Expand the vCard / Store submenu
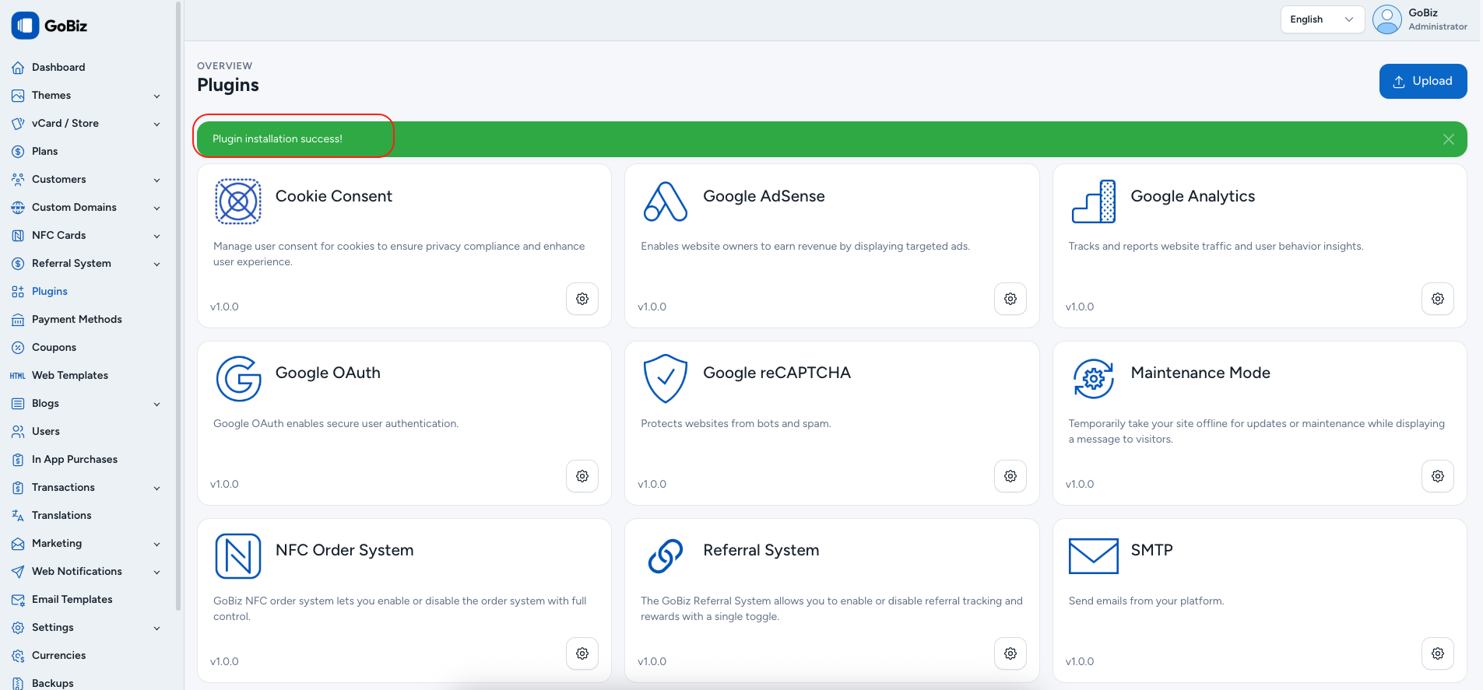 pyautogui.click(x=86, y=124)
